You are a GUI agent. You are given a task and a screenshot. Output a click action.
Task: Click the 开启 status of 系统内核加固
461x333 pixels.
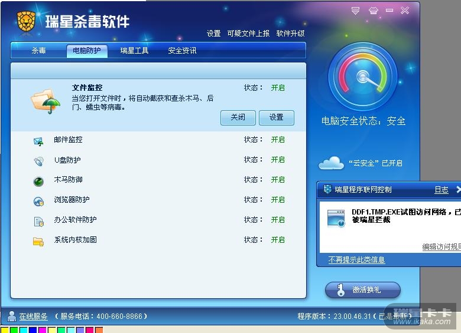pyautogui.click(x=278, y=240)
